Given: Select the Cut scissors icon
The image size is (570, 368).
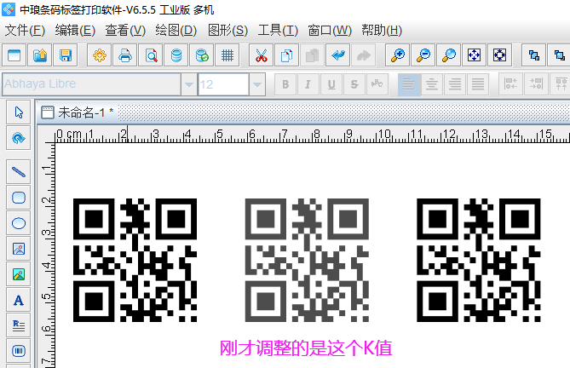Looking at the screenshot, I should click(261, 56).
